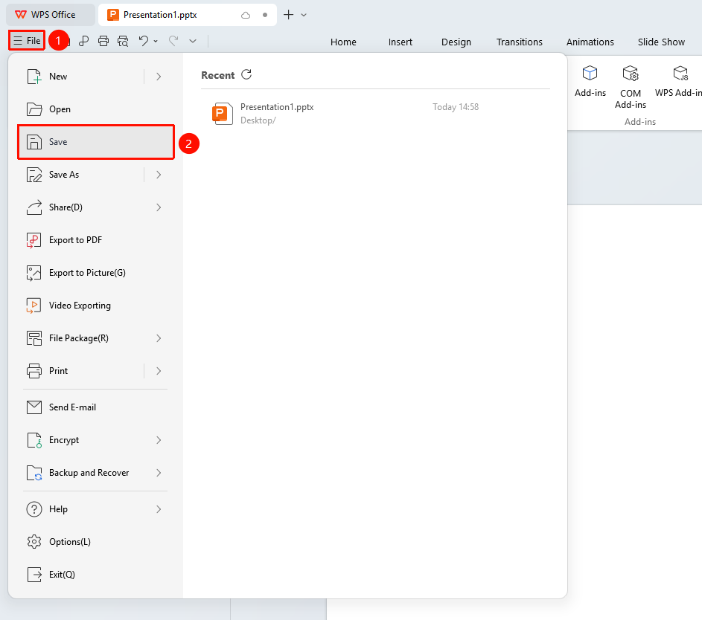Expand the Help submenu arrow
Screen dimensions: 702x620
pyautogui.click(x=159, y=509)
